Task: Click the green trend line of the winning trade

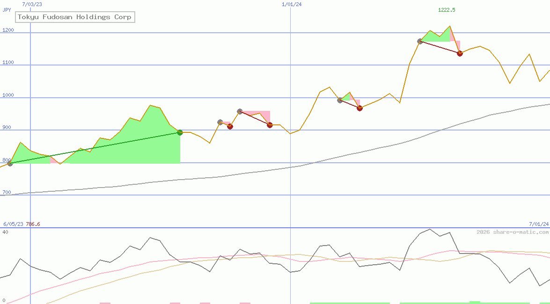Action: tap(95, 148)
